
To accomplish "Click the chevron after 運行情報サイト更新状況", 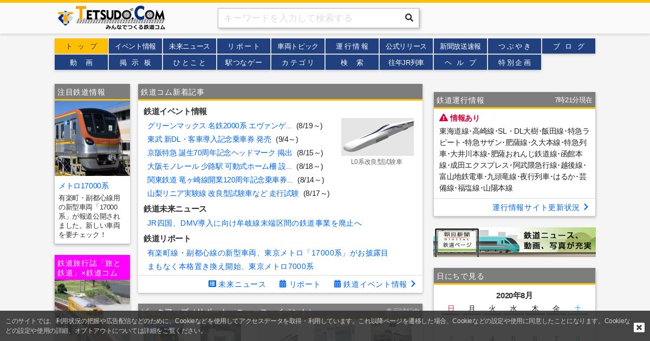I will 586,207.
